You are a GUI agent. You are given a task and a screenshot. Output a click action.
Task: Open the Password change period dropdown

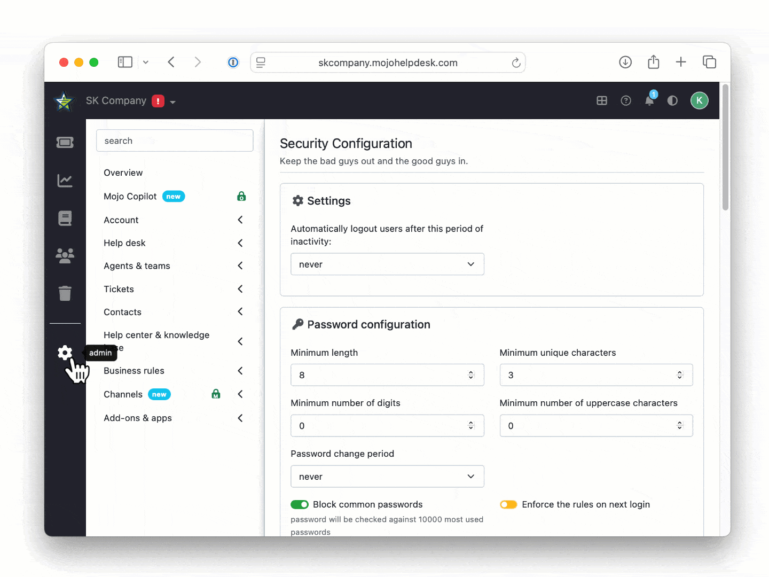coord(387,477)
